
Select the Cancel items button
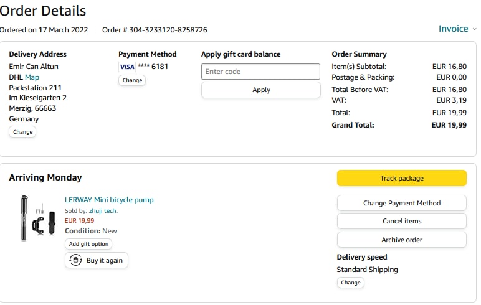(401, 221)
